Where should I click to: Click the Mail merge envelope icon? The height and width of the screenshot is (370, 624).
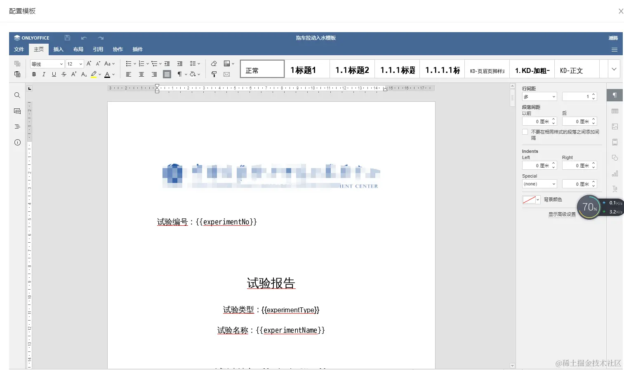[x=226, y=75]
